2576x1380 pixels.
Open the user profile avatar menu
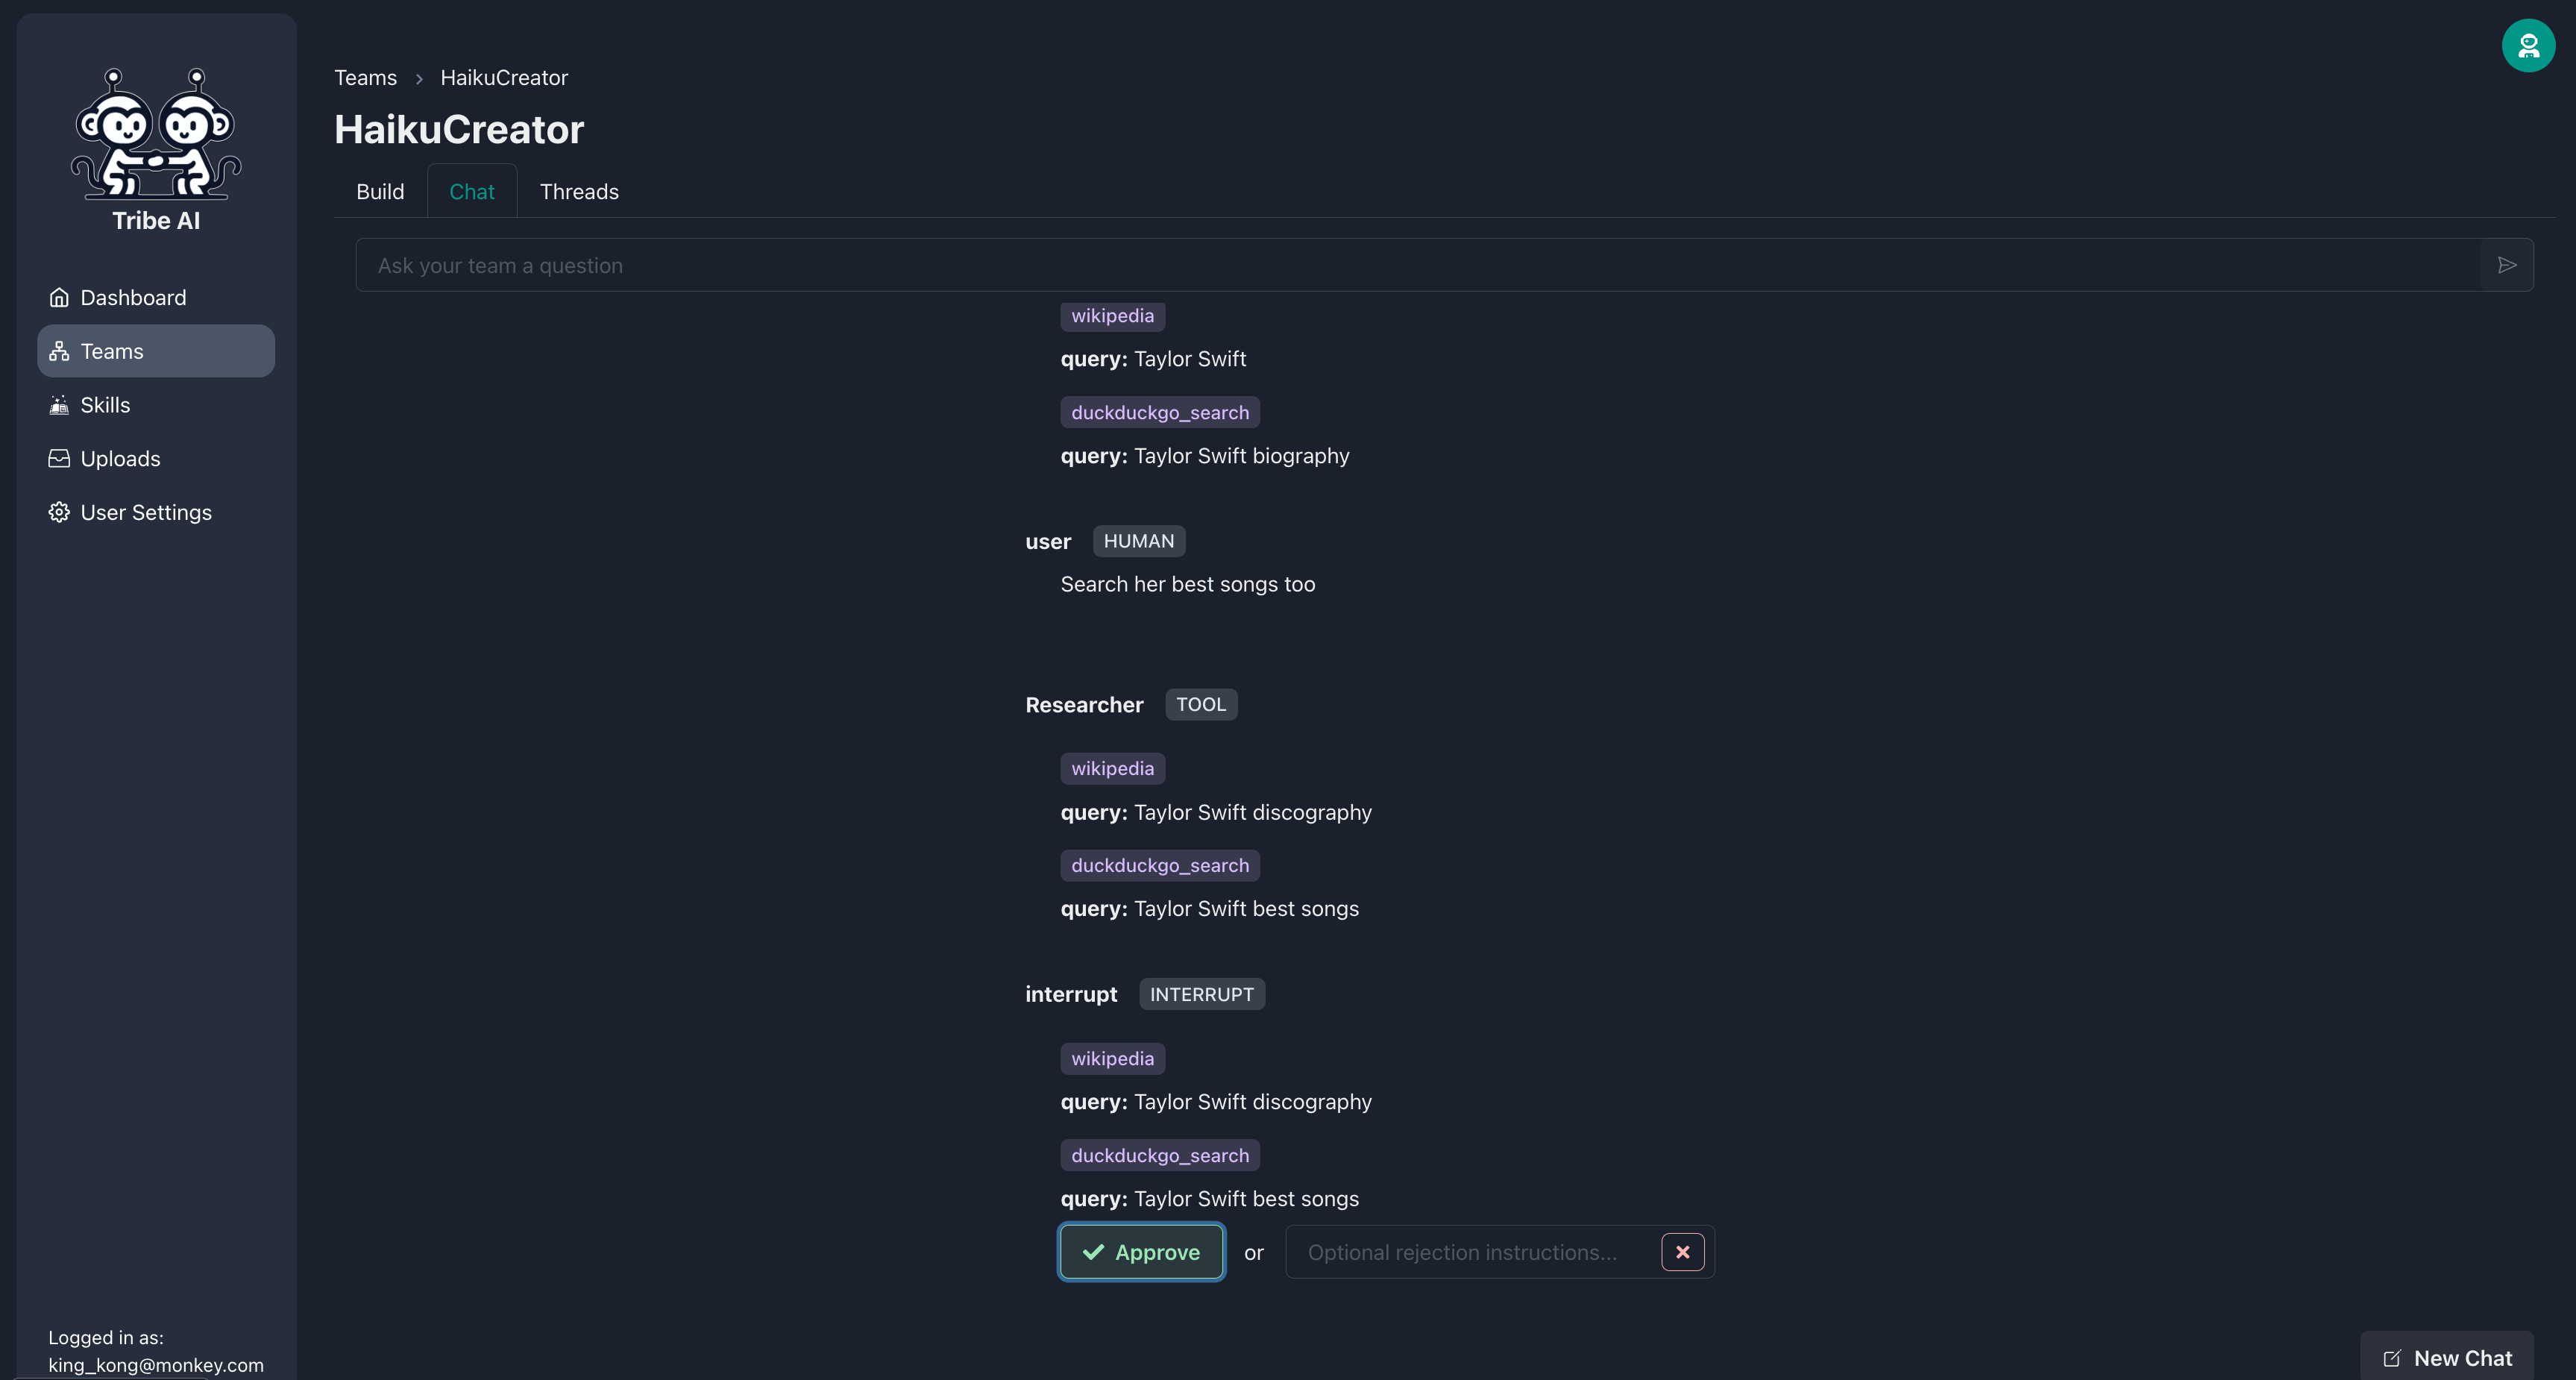(x=2527, y=46)
